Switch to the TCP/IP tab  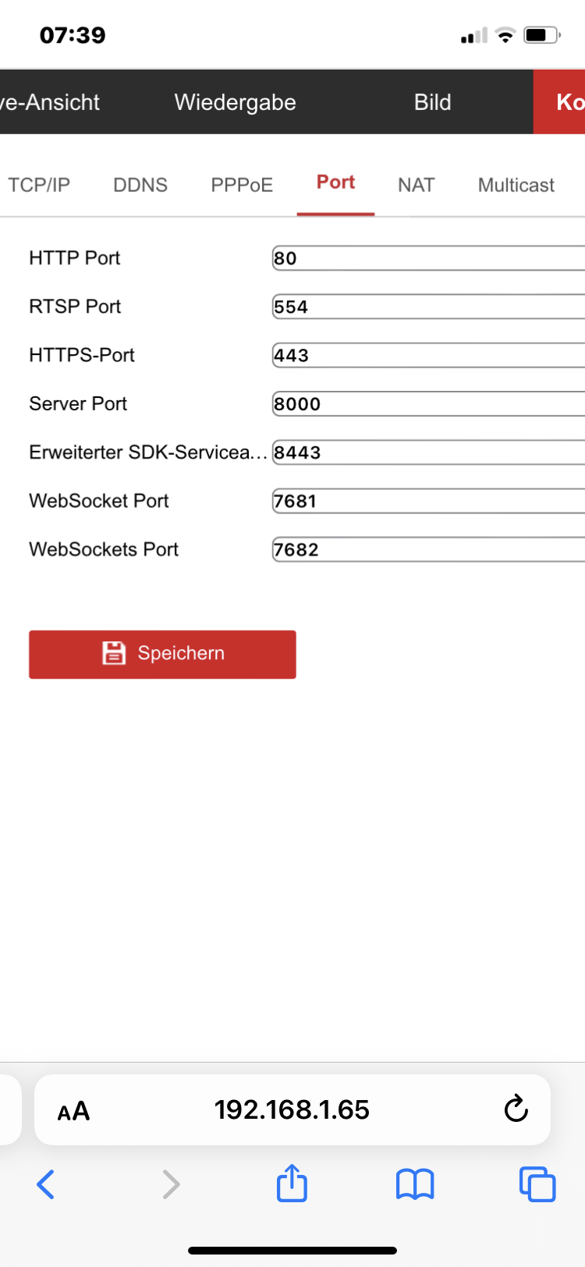pyautogui.click(x=39, y=185)
